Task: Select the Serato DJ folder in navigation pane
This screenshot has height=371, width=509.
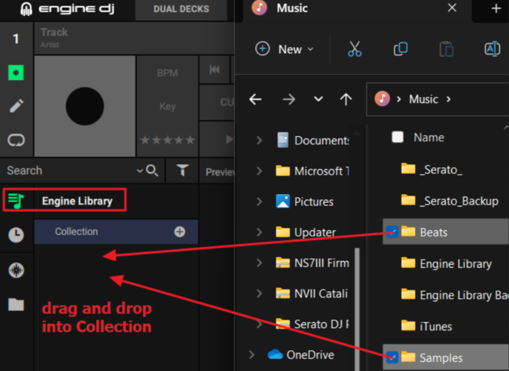Action: click(312, 324)
